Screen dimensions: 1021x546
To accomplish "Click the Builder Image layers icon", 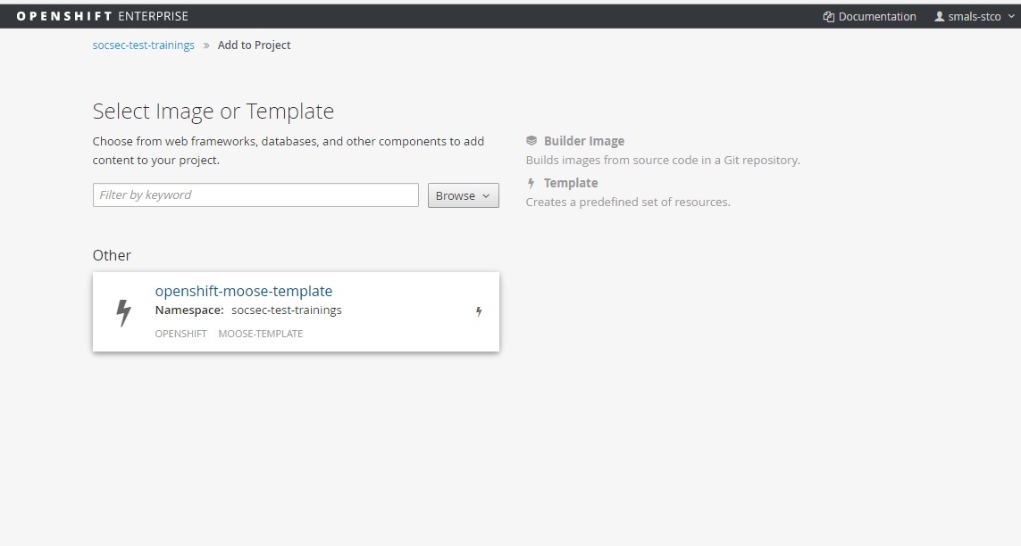I will click(531, 141).
